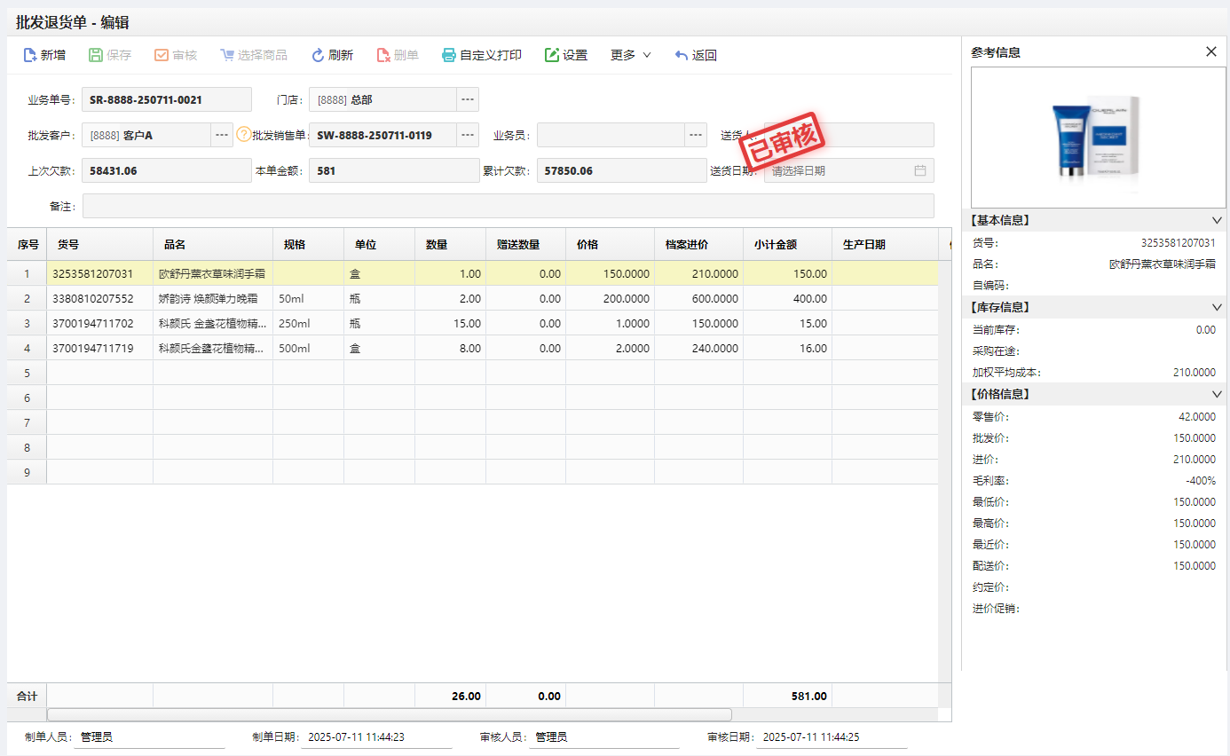
Task: Click the 自定义打印 button label
Action: (491, 55)
